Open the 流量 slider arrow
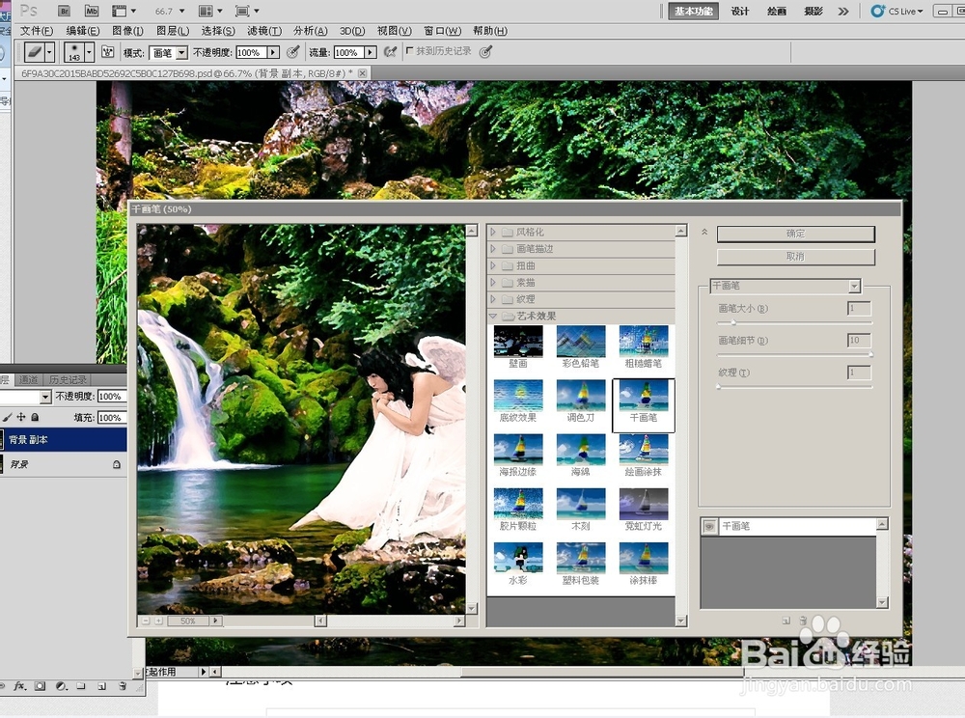Viewport: 965px width, 718px height. pos(371,53)
